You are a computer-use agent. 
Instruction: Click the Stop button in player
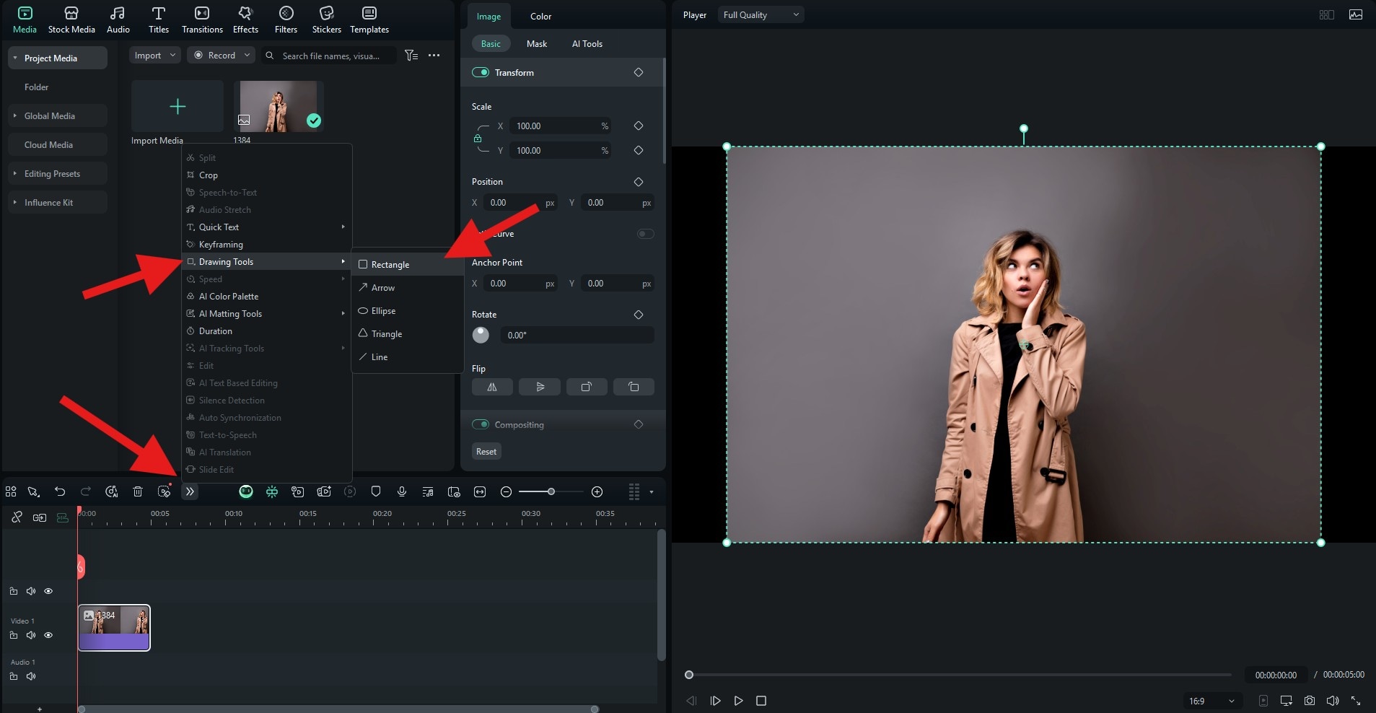[761, 701]
